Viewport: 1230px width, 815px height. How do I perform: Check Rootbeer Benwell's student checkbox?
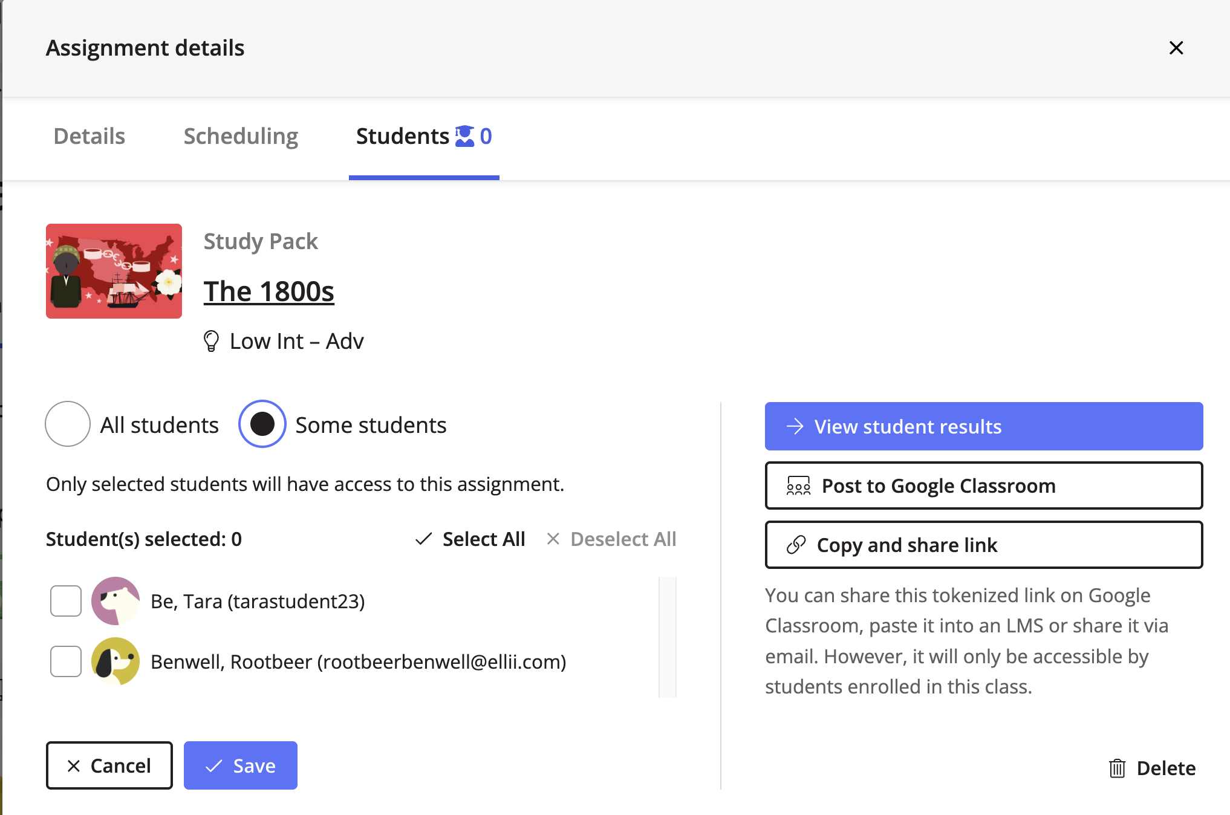[65, 661]
